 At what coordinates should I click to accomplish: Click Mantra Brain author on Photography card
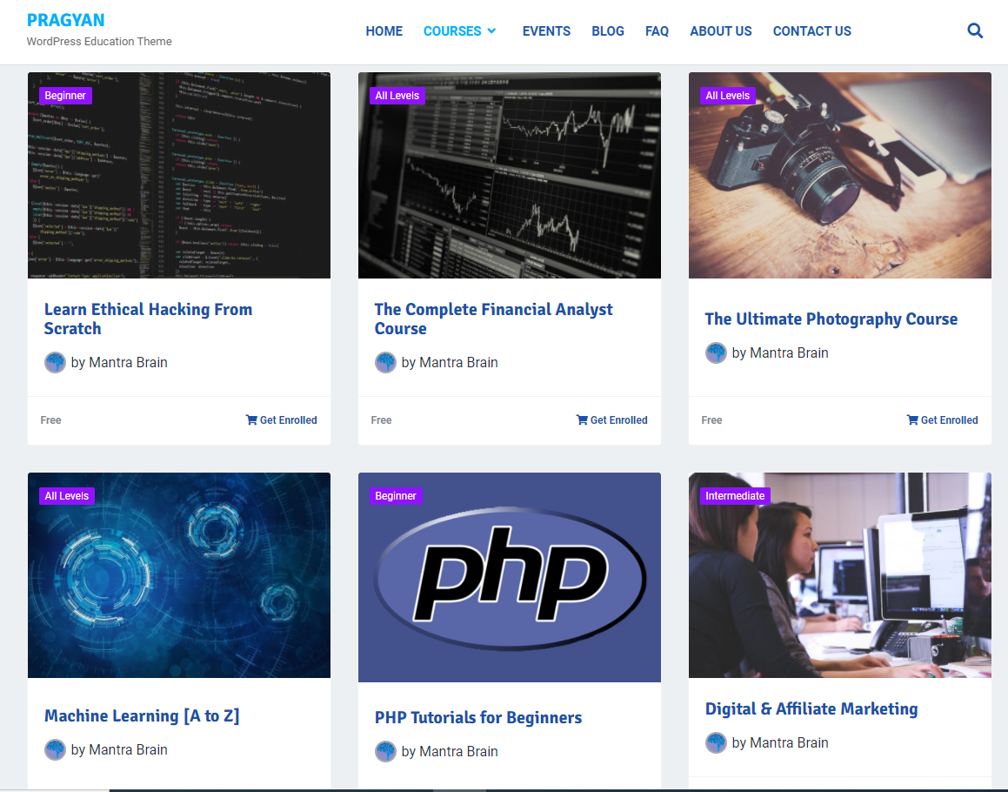coord(789,352)
